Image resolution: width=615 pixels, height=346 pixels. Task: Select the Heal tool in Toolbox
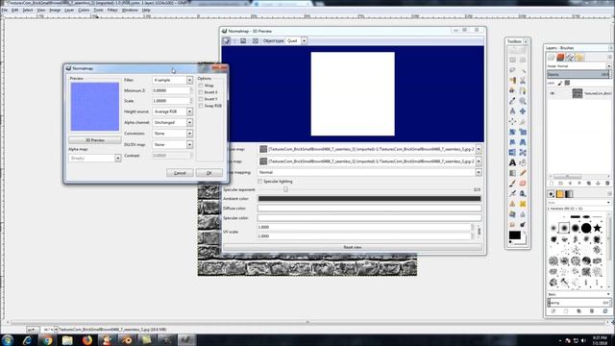(523, 204)
